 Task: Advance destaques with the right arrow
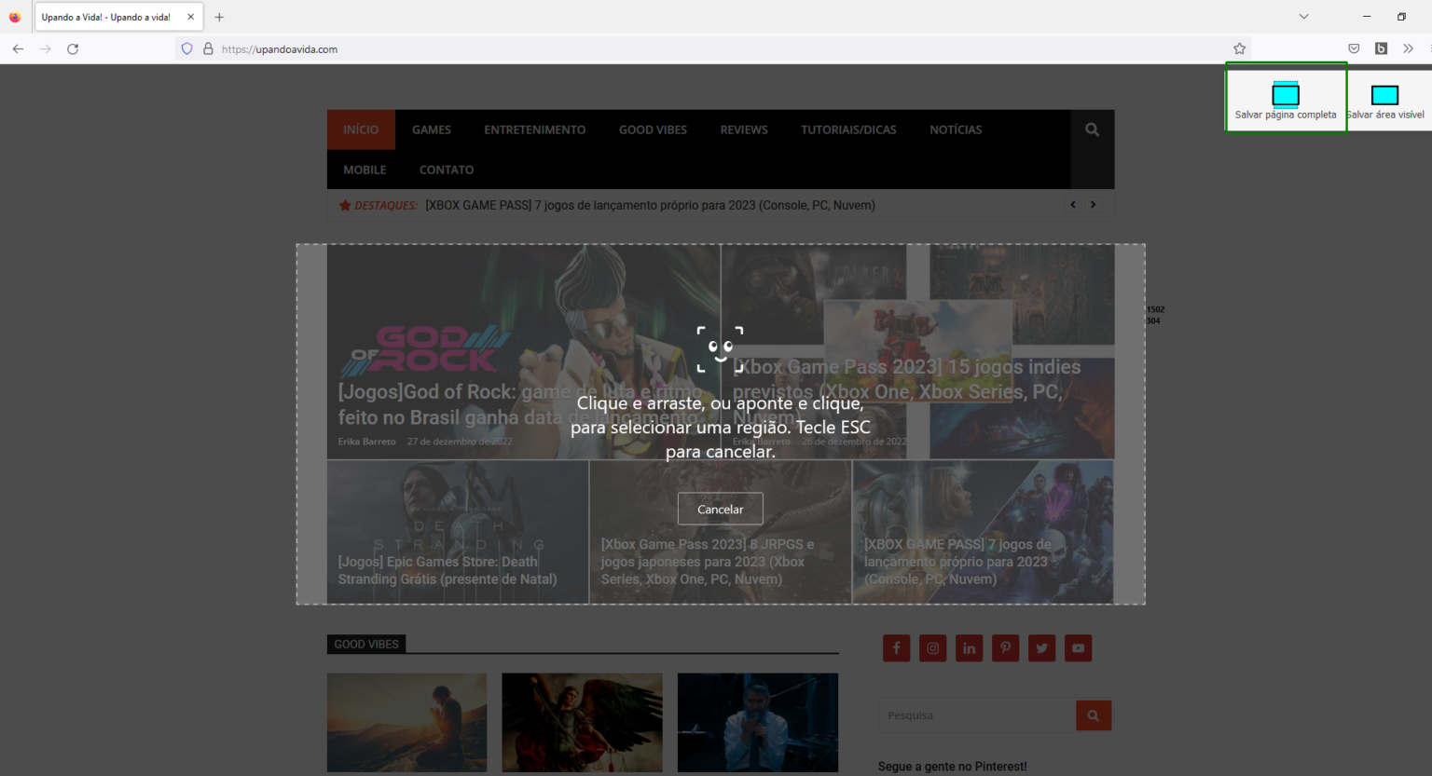point(1093,204)
